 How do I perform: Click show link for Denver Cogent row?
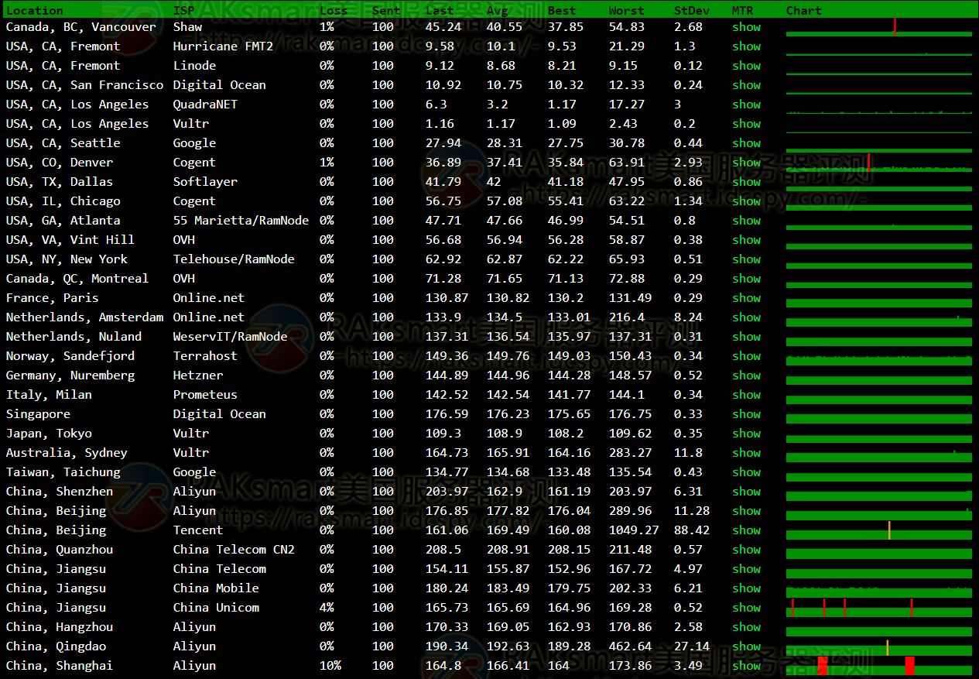tap(746, 163)
